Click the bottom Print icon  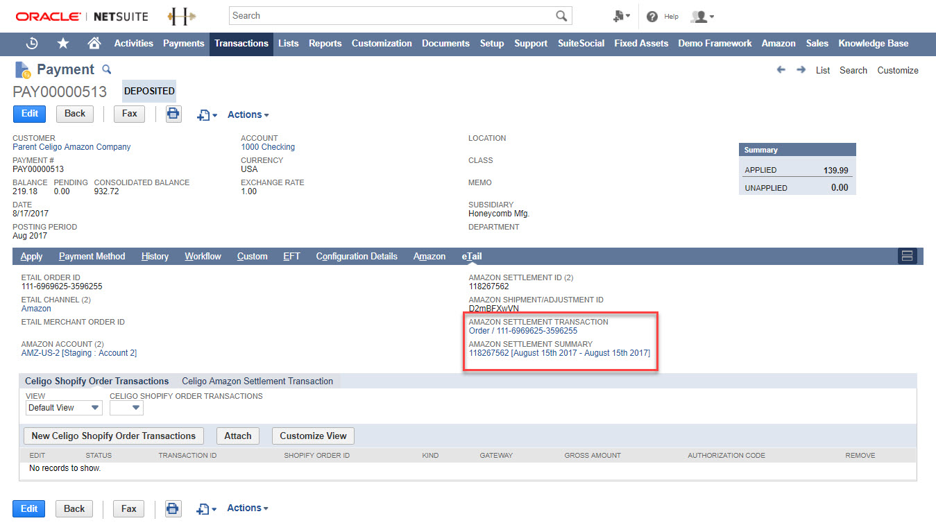tap(173, 508)
